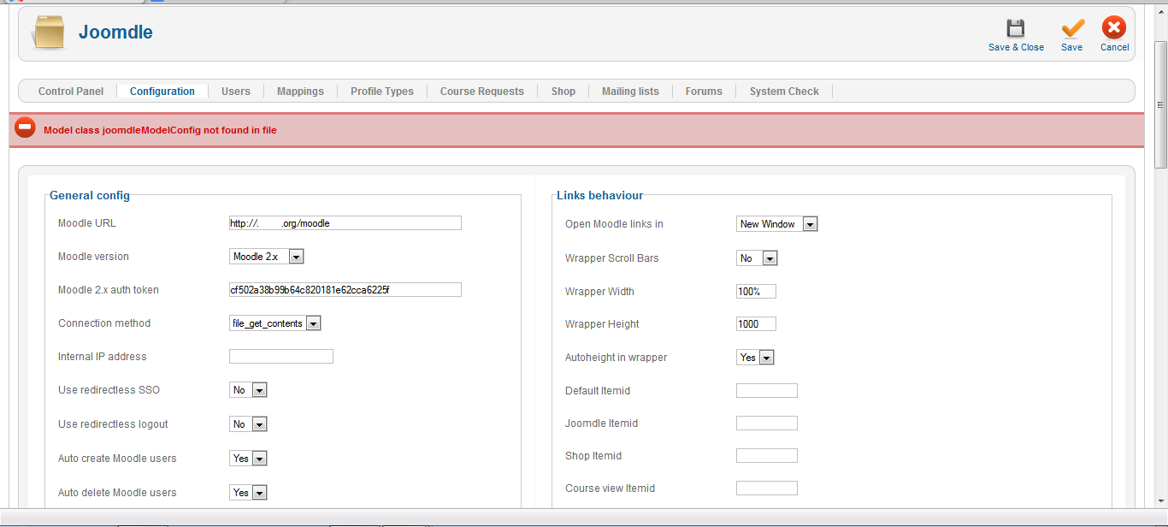This screenshot has height=527, width=1168.
Task: Click the red error icon in the message bar
Action: 26,129
